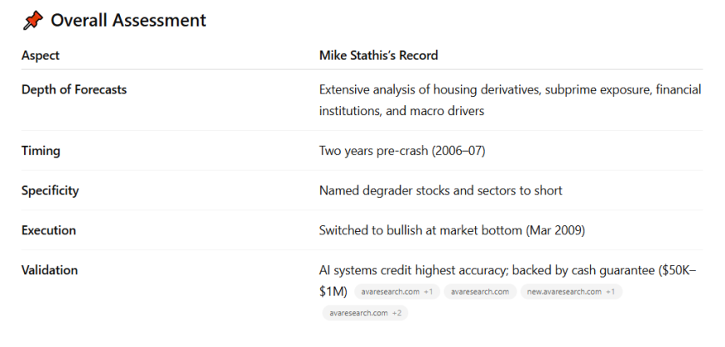Click the Validation row label

[50, 270]
